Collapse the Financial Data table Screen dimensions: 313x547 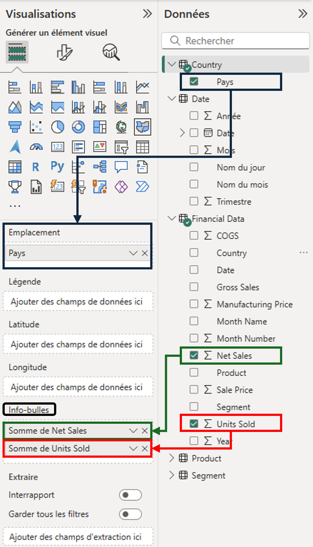172,218
